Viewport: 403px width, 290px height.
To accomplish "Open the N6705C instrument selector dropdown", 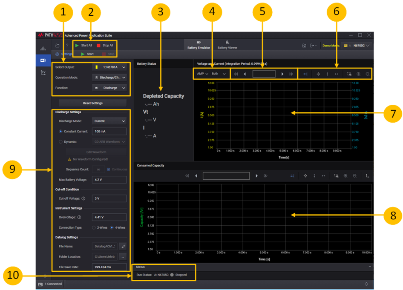I will point(357,46).
